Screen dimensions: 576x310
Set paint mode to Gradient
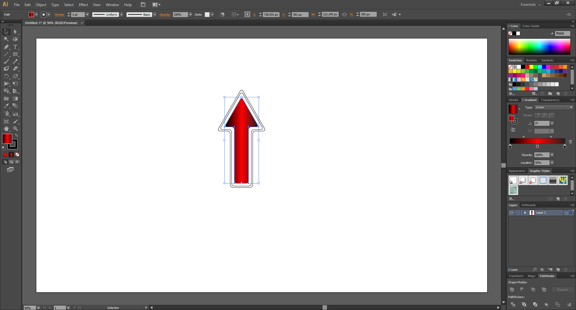11,154
